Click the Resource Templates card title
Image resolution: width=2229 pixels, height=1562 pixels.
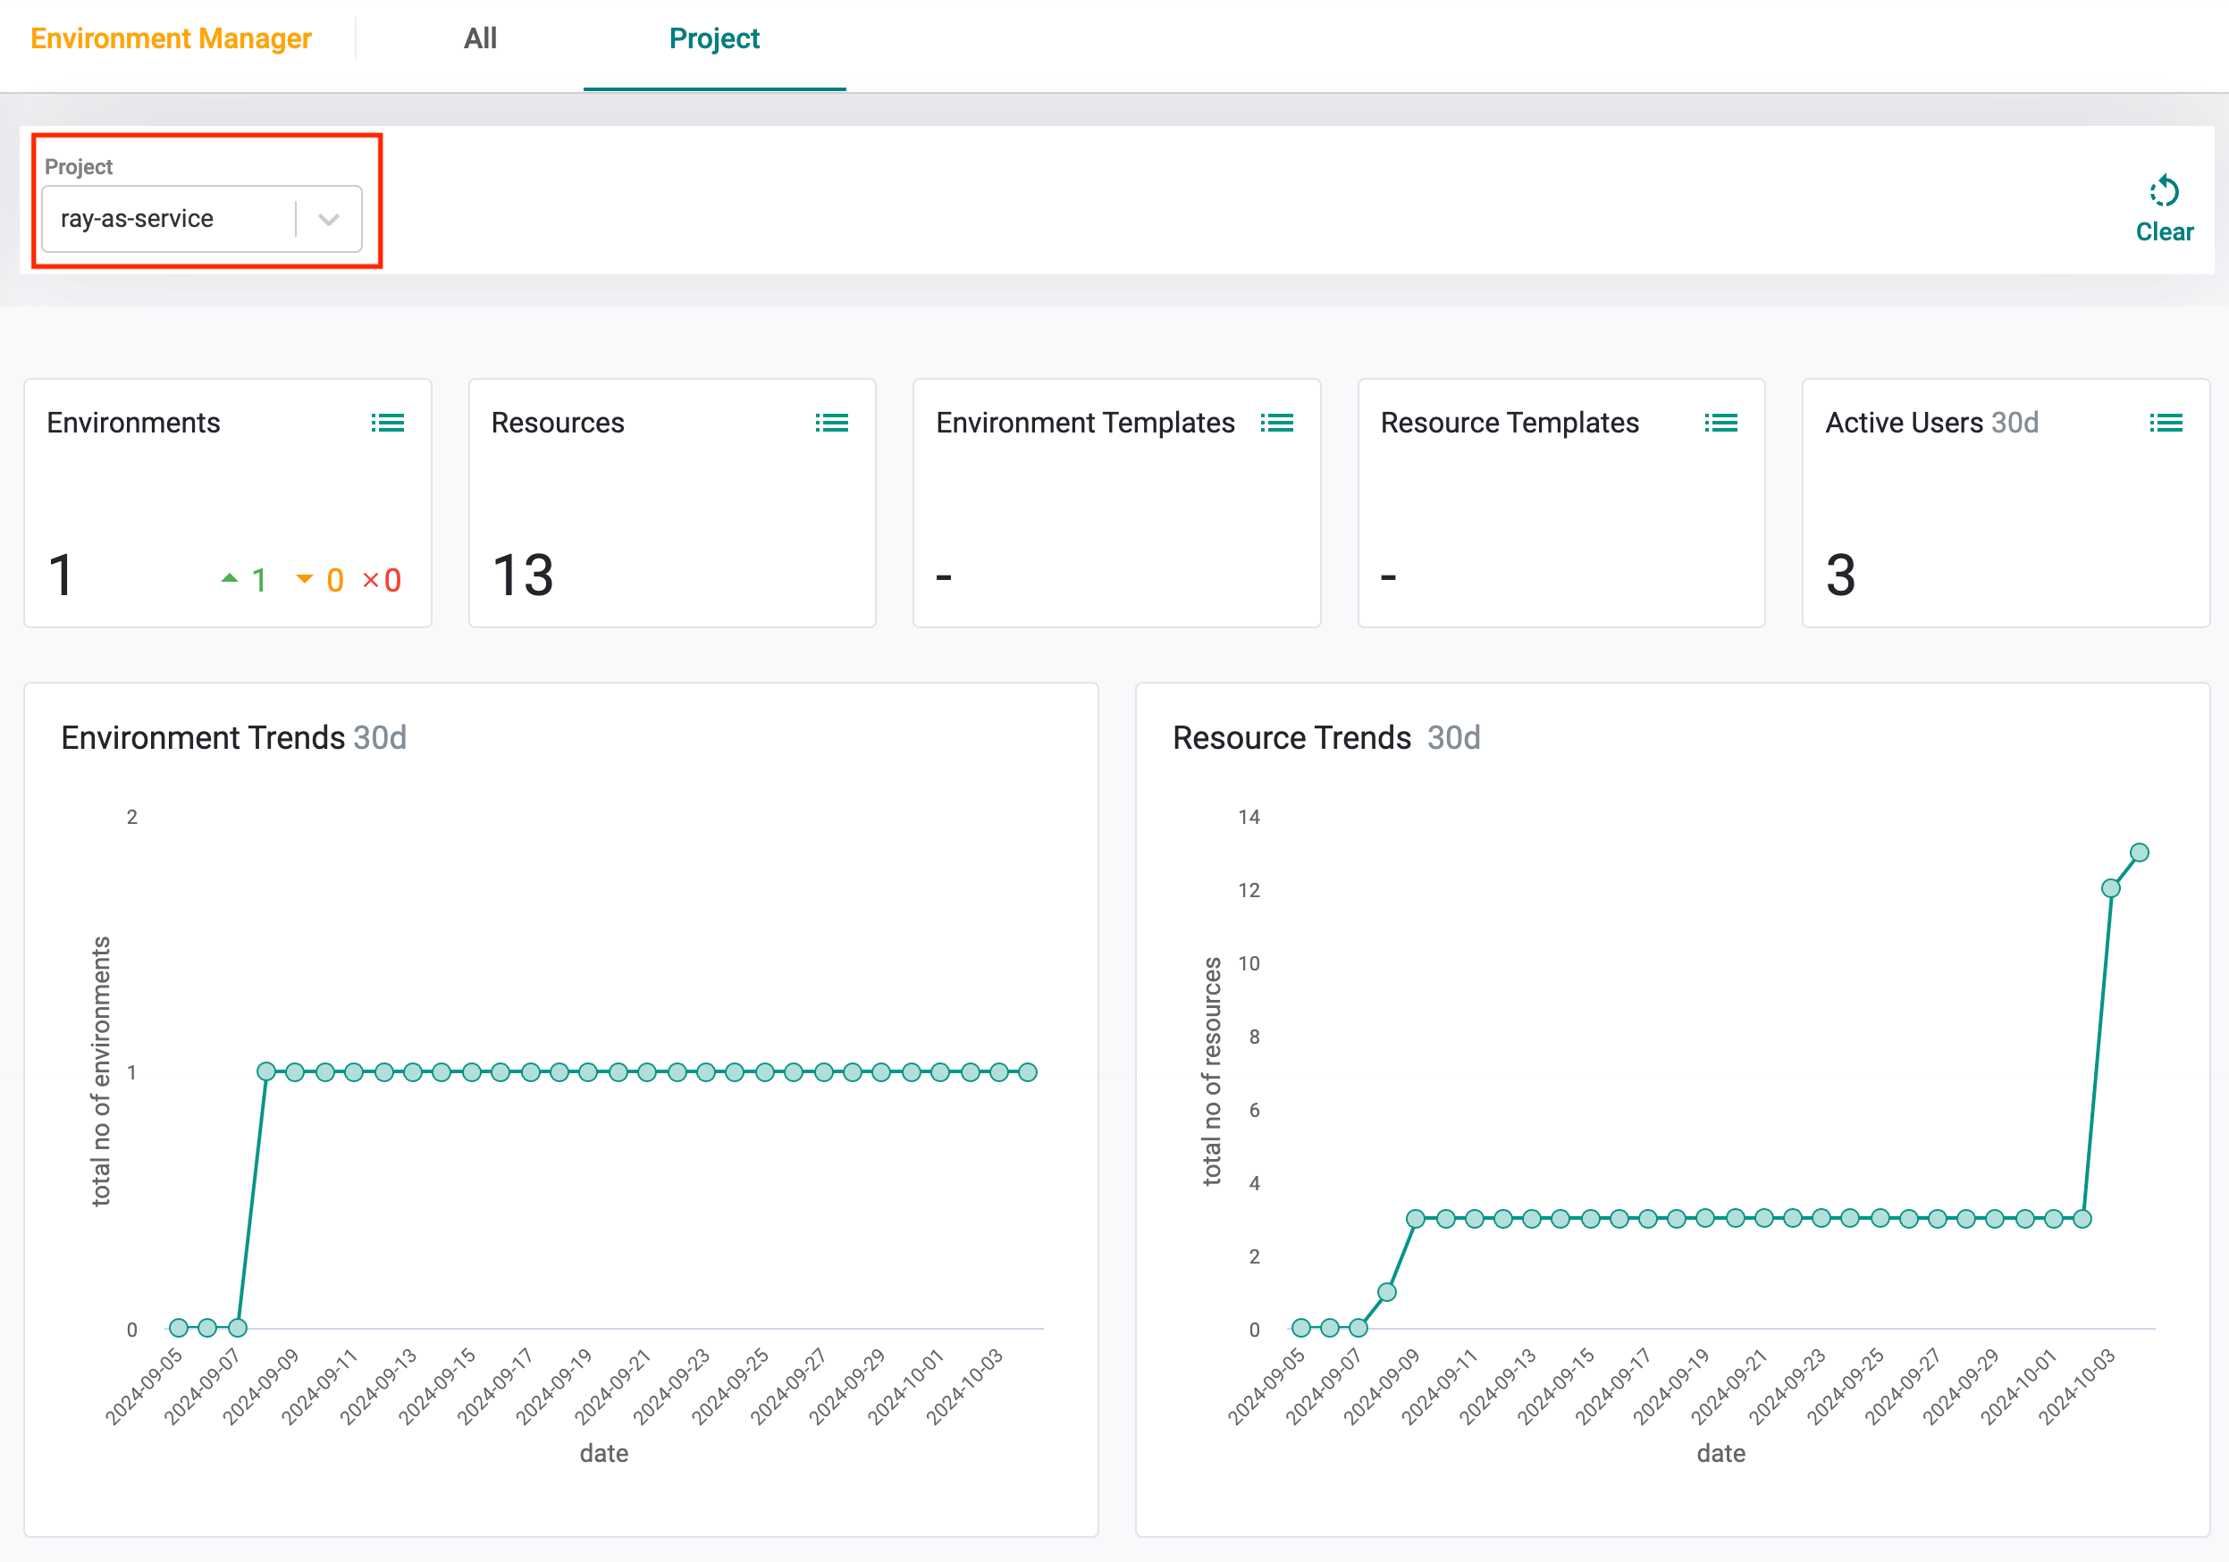1510,423
